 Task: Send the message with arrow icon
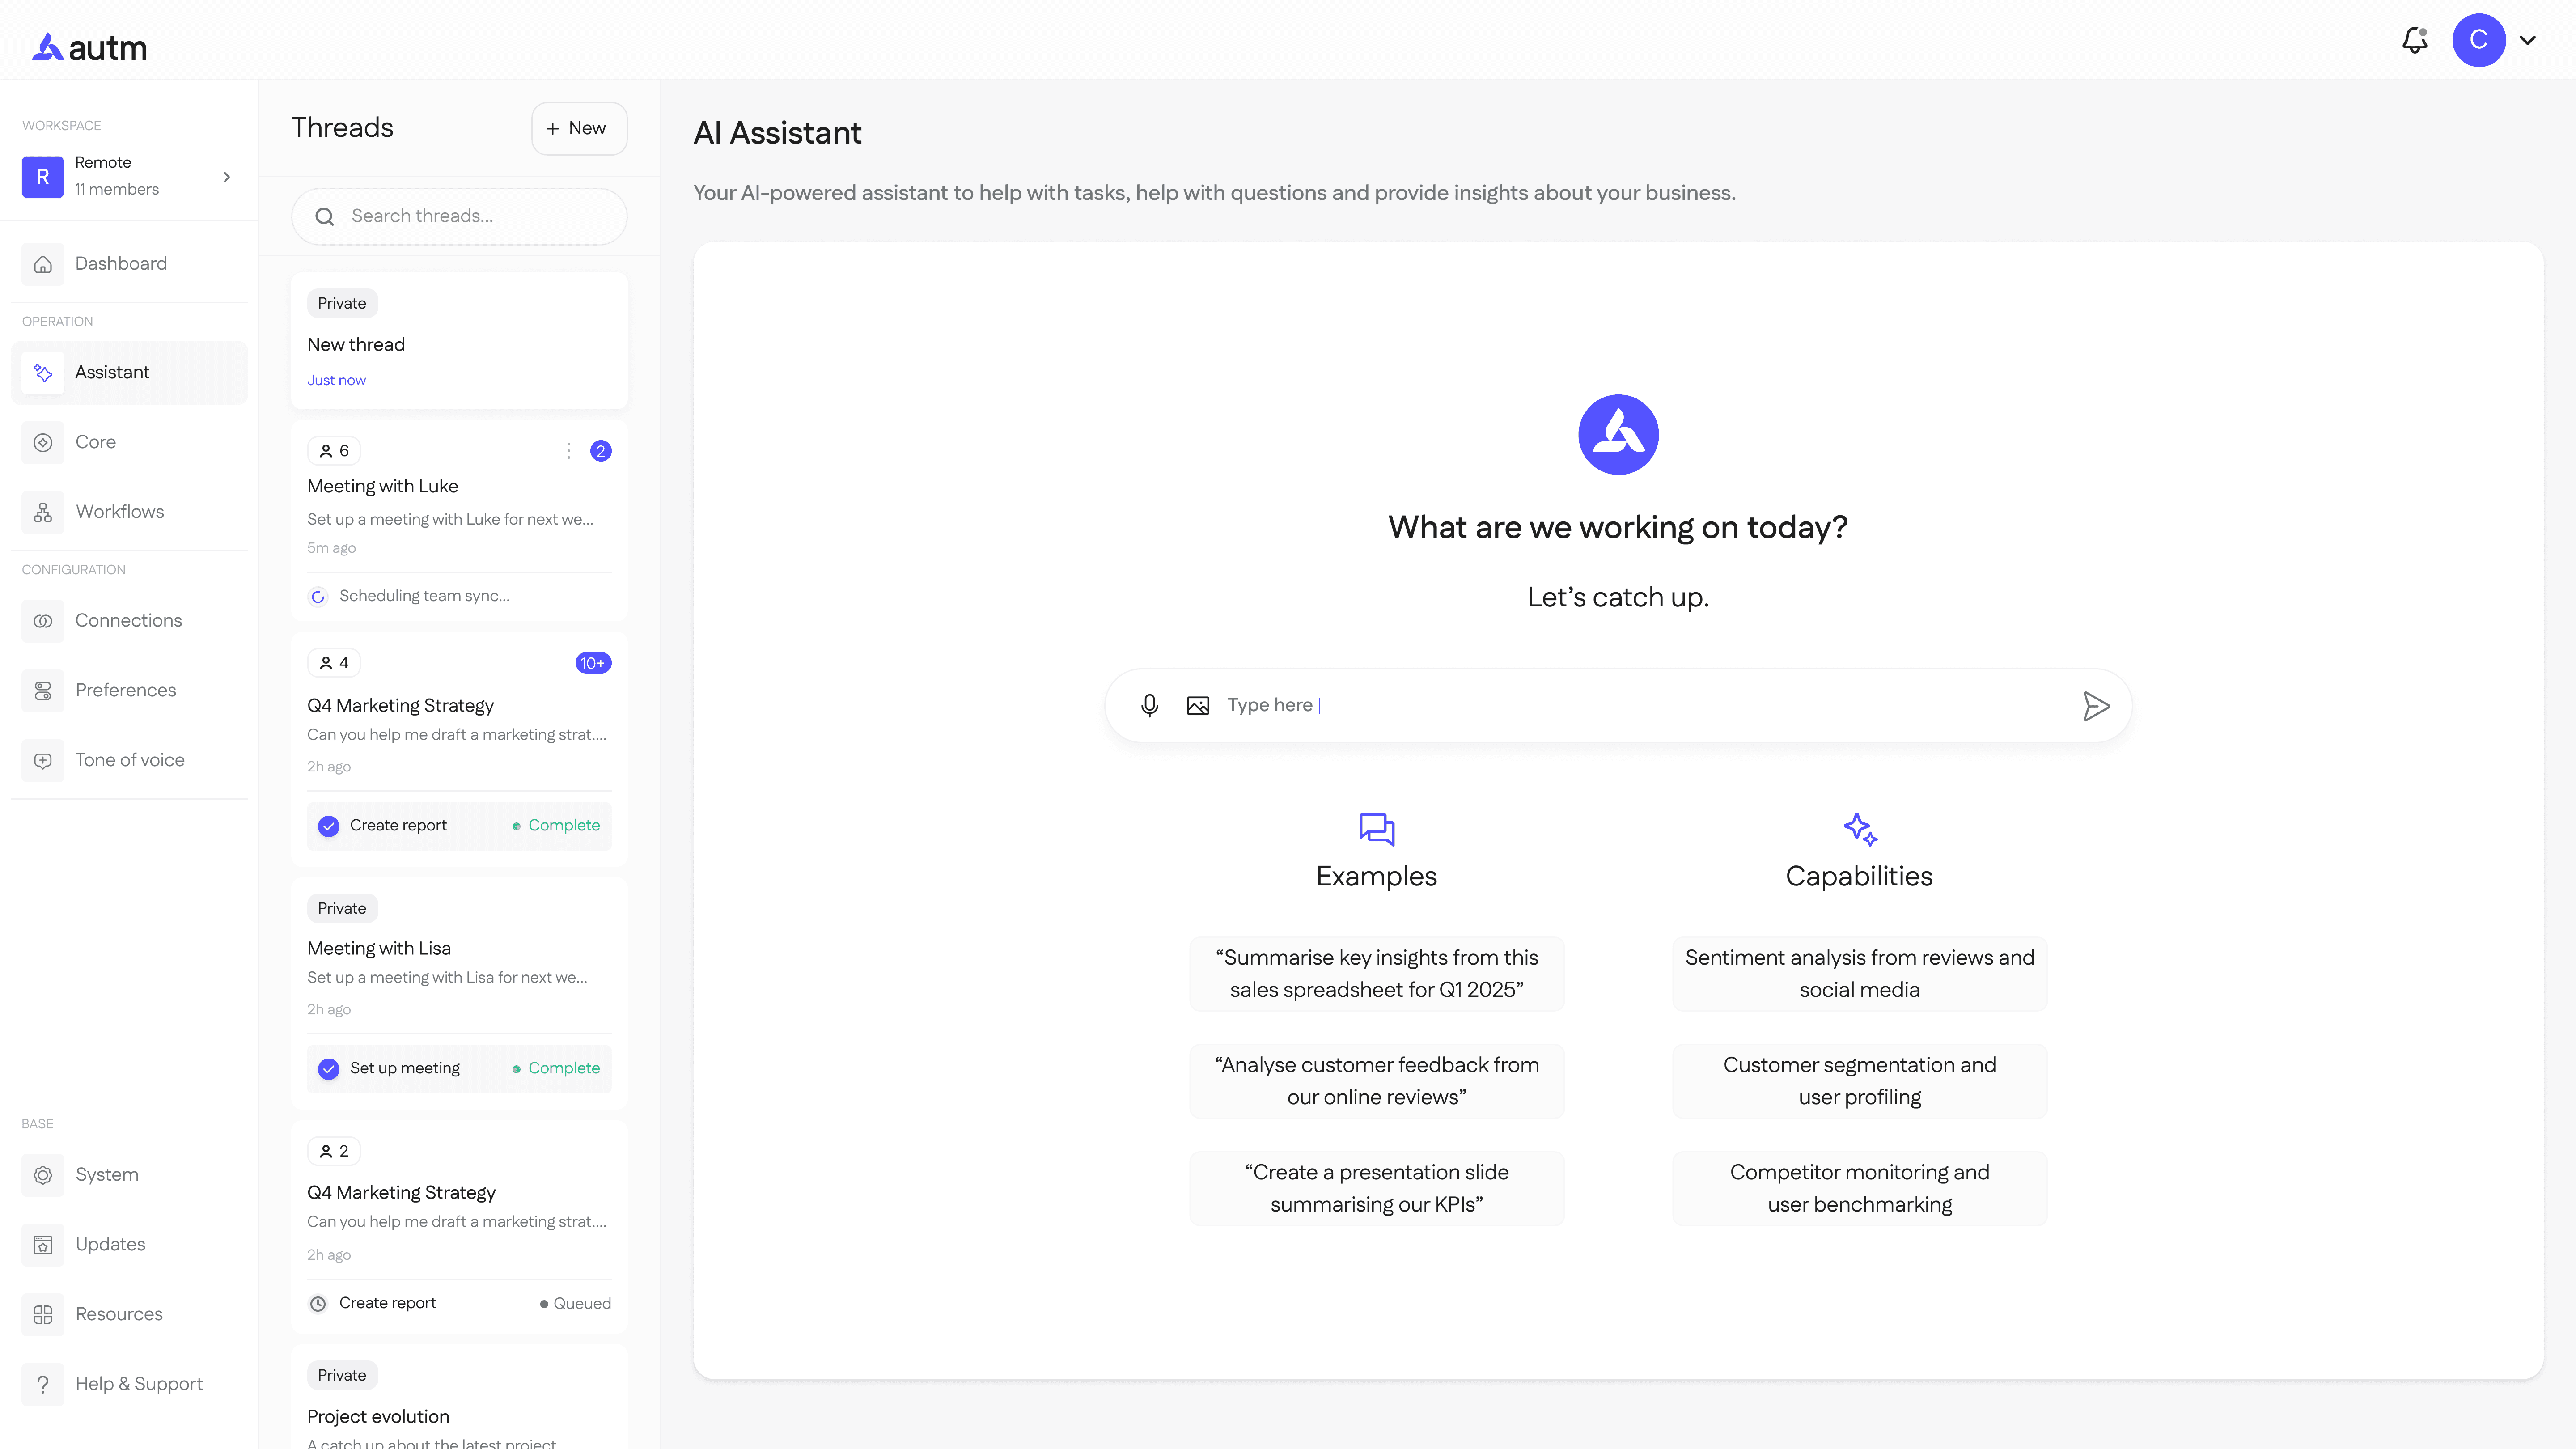point(2096,706)
